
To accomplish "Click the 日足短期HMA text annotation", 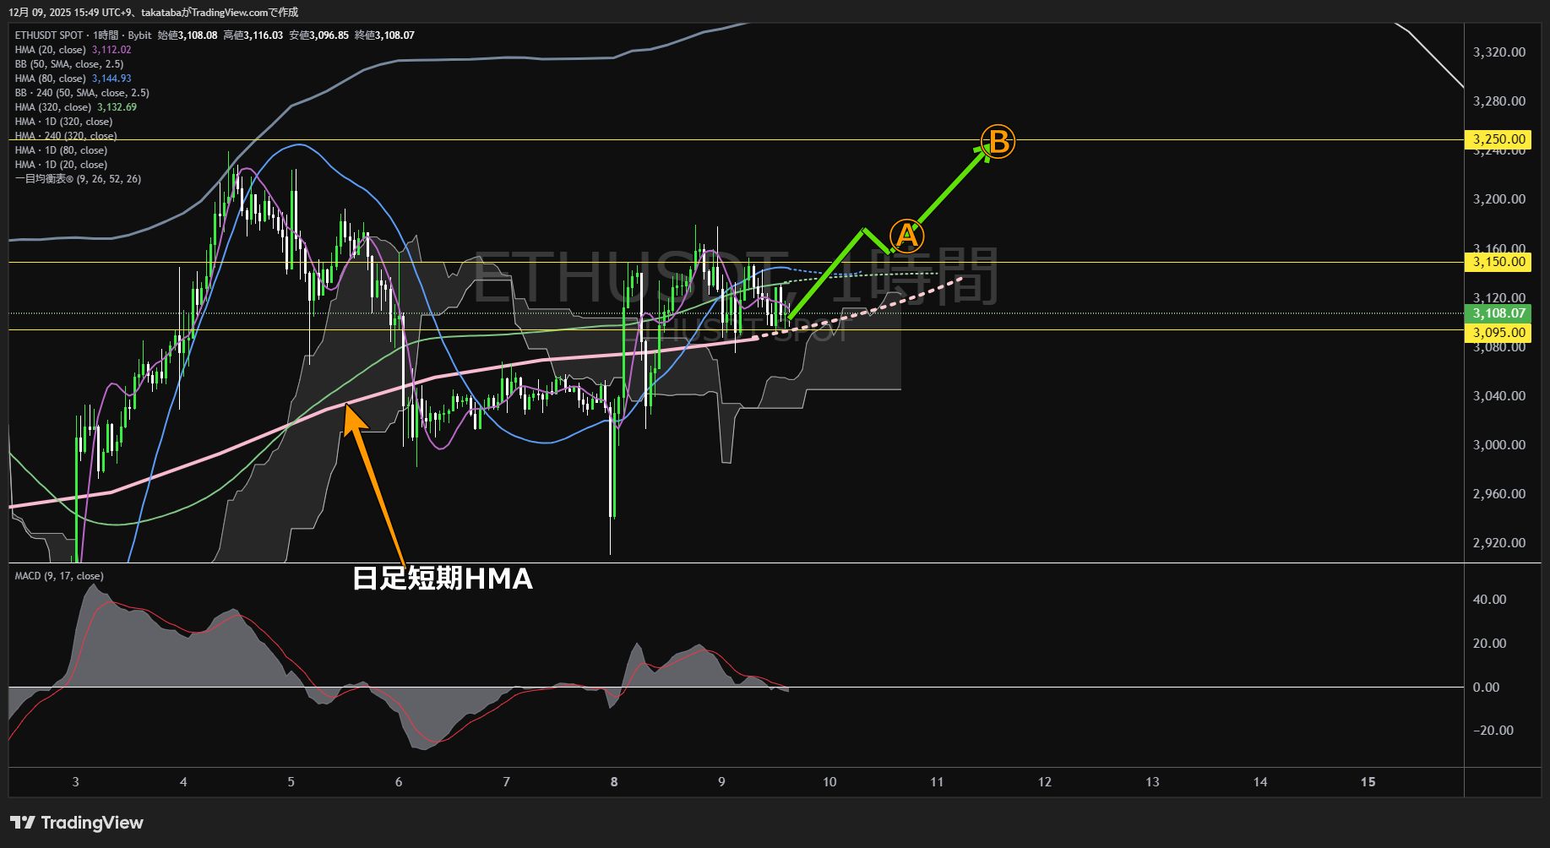I will [x=442, y=579].
